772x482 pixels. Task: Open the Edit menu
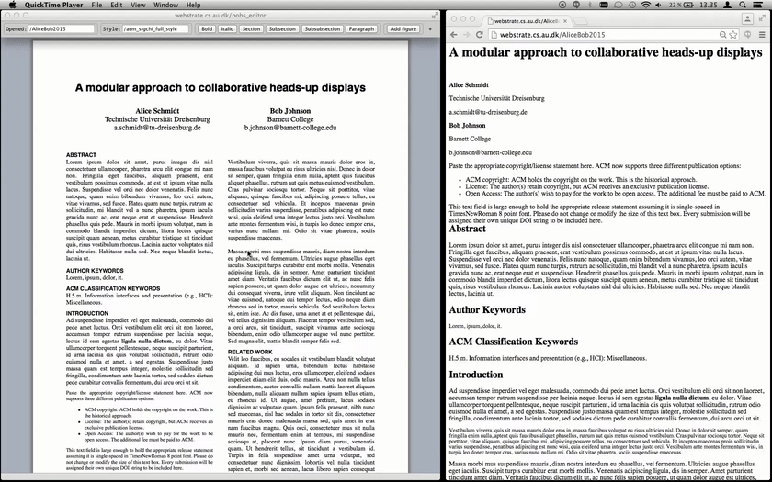click(116, 5)
